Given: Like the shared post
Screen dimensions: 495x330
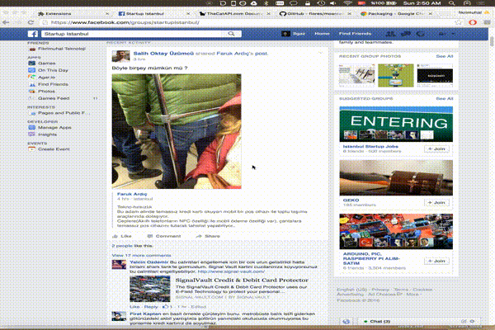Looking at the screenshot, I should [x=122, y=236].
